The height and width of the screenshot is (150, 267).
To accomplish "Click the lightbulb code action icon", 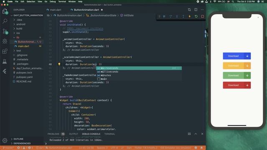I will coord(59,64).
